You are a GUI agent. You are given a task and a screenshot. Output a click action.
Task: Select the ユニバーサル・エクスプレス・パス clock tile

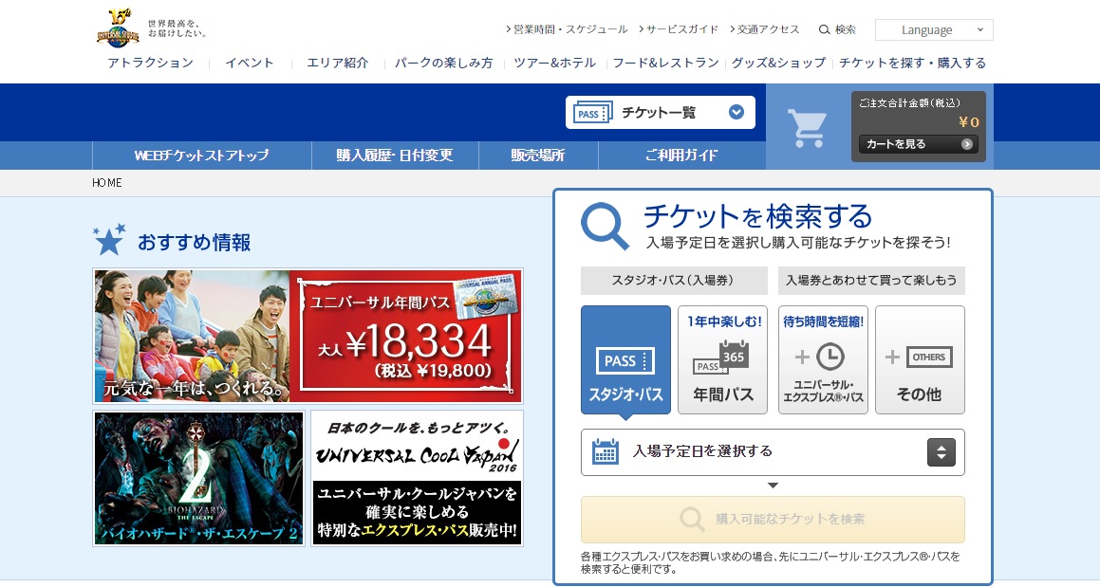[823, 359]
